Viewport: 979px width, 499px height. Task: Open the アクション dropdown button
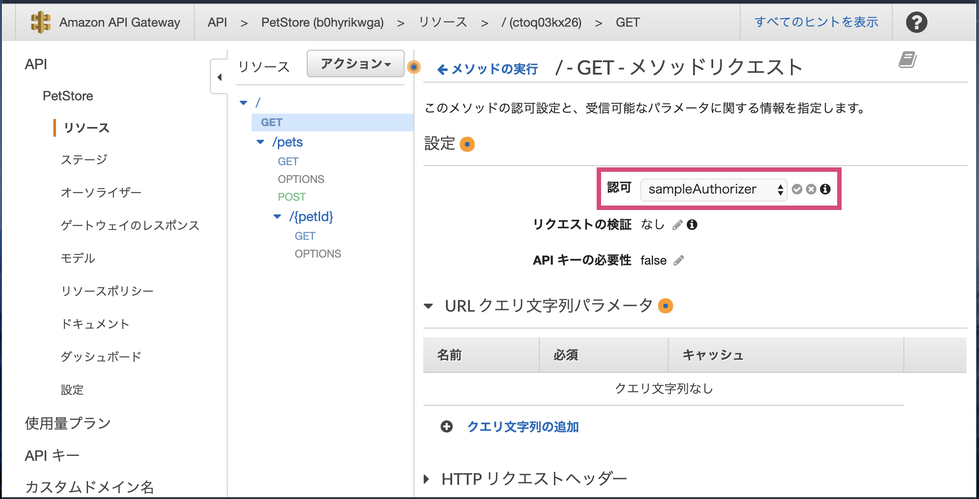coord(355,64)
